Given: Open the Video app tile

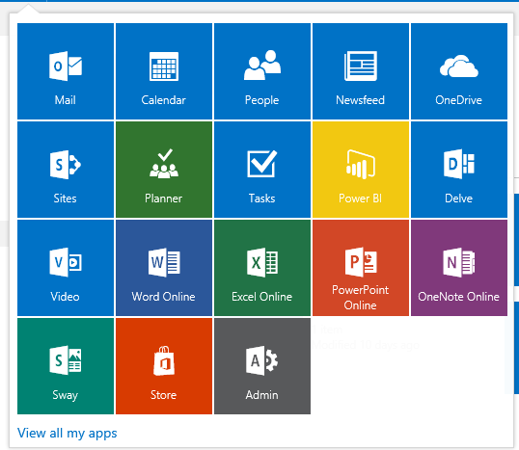Looking at the screenshot, I should coord(66,268).
